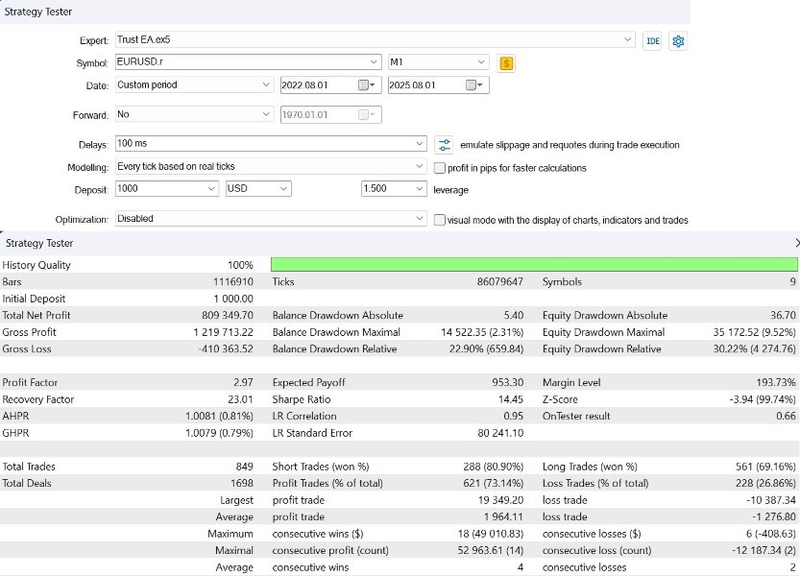Select the Total Net Profit value 809 349.70
This screenshot has height=576, width=800.
pos(228,315)
